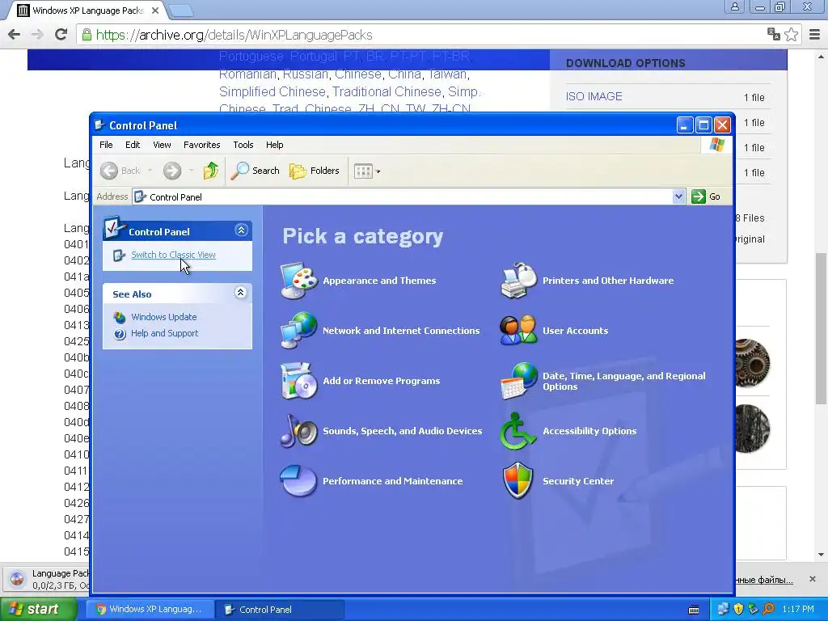Image resolution: width=828 pixels, height=621 pixels.
Task: Click the security shield tray icon
Action: tap(738, 609)
